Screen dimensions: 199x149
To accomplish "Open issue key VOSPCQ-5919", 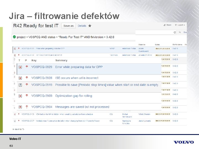I will coord(42,85).
